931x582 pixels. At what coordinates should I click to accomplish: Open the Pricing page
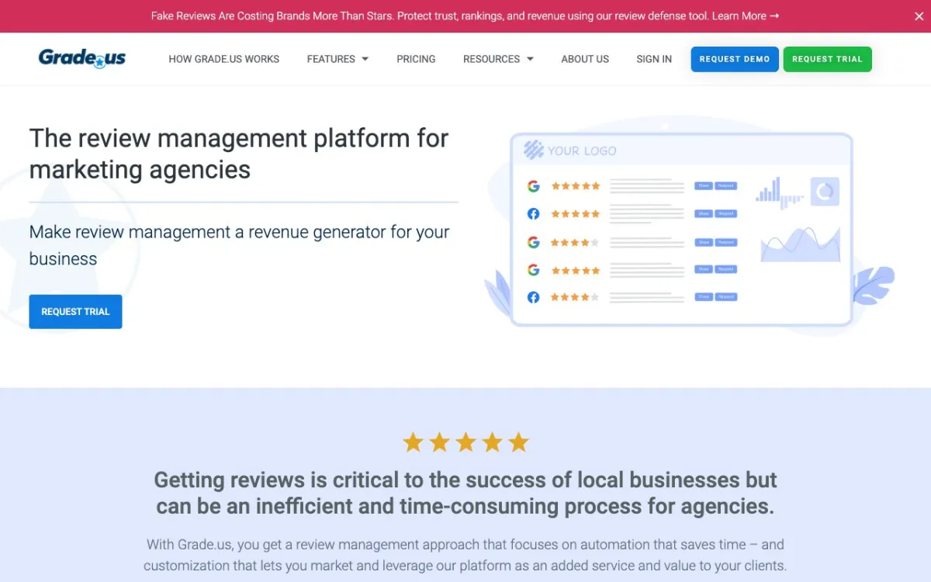(x=416, y=59)
